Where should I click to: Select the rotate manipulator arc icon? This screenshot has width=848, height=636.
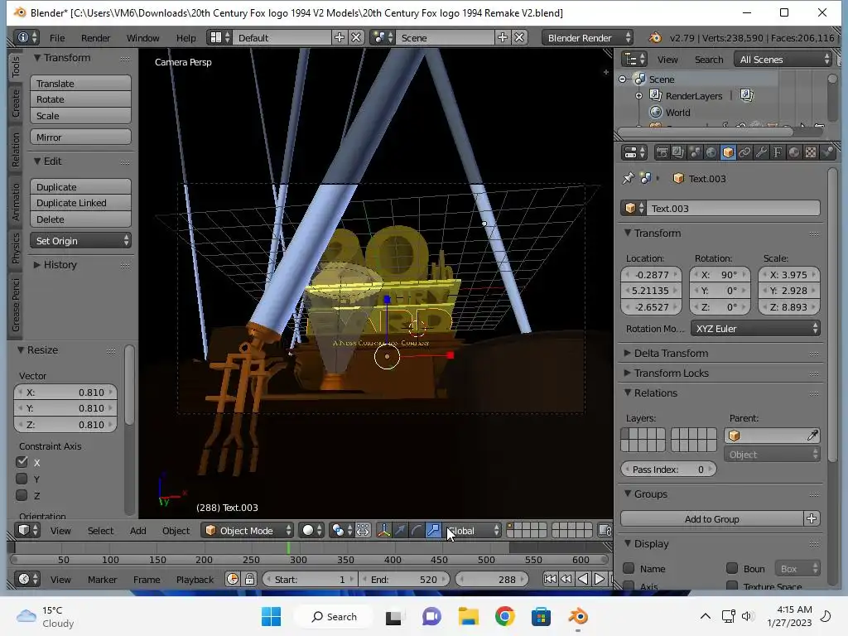[x=417, y=531]
